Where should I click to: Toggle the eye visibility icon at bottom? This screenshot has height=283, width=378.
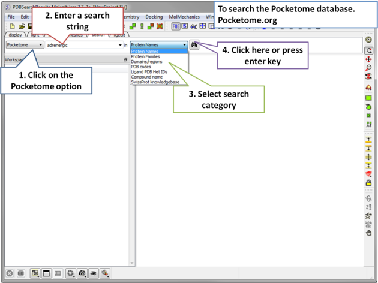(x=94, y=273)
